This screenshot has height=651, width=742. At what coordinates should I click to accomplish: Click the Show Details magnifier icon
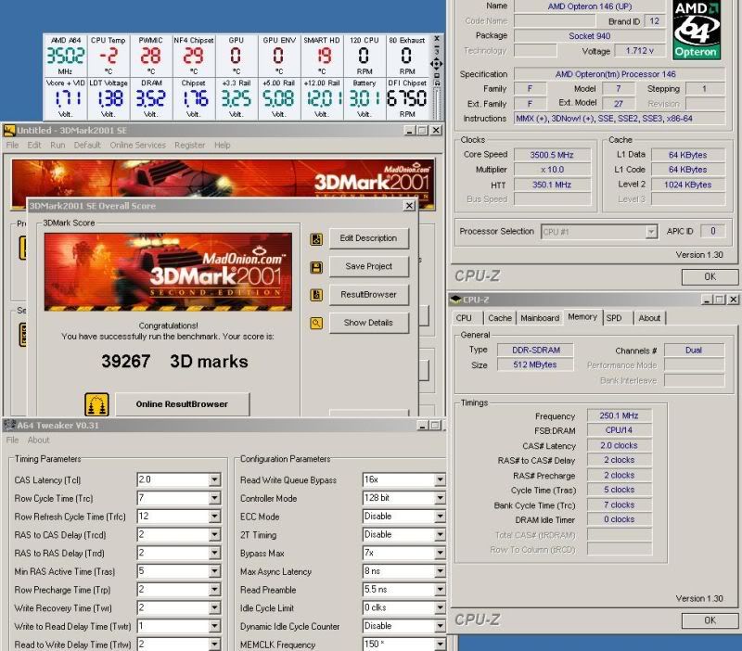point(316,323)
